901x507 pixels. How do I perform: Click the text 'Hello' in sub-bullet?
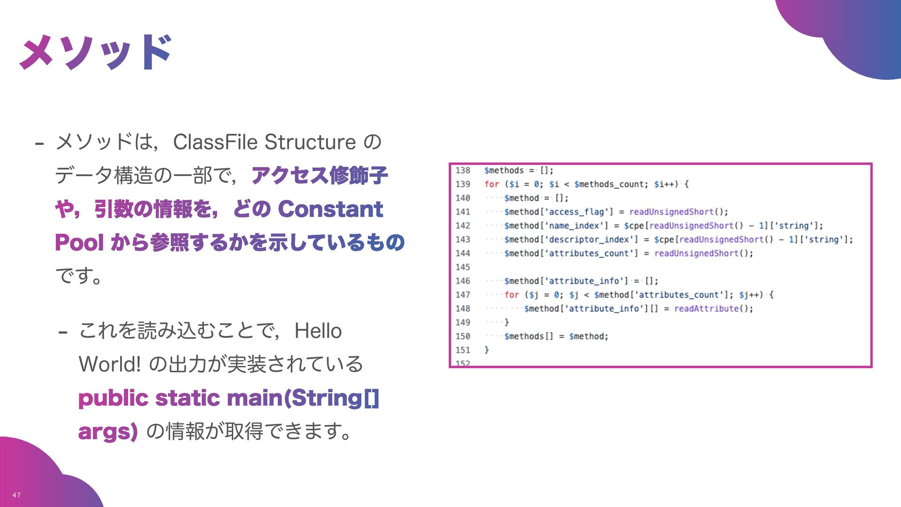tap(318, 331)
